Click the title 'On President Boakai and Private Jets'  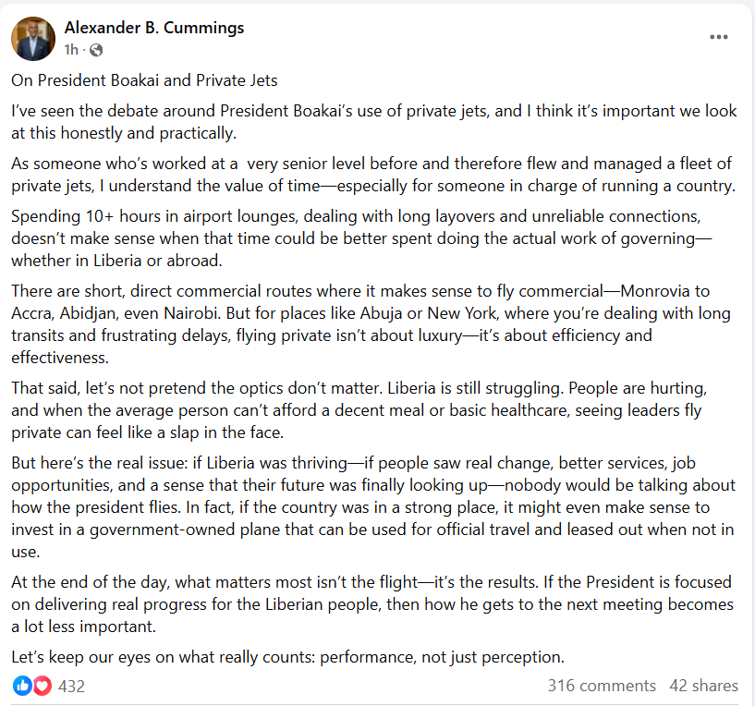coord(145,80)
